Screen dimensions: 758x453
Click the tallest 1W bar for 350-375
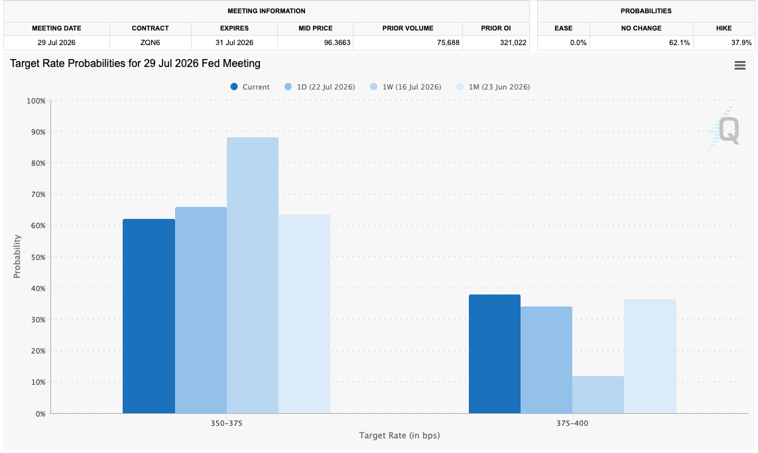coord(253,275)
